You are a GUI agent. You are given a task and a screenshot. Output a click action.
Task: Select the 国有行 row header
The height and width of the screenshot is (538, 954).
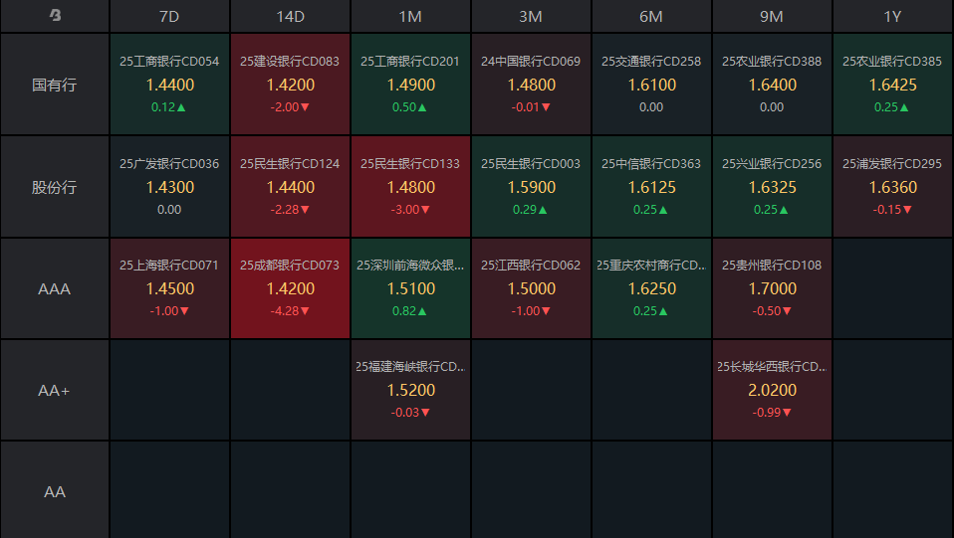click(55, 85)
